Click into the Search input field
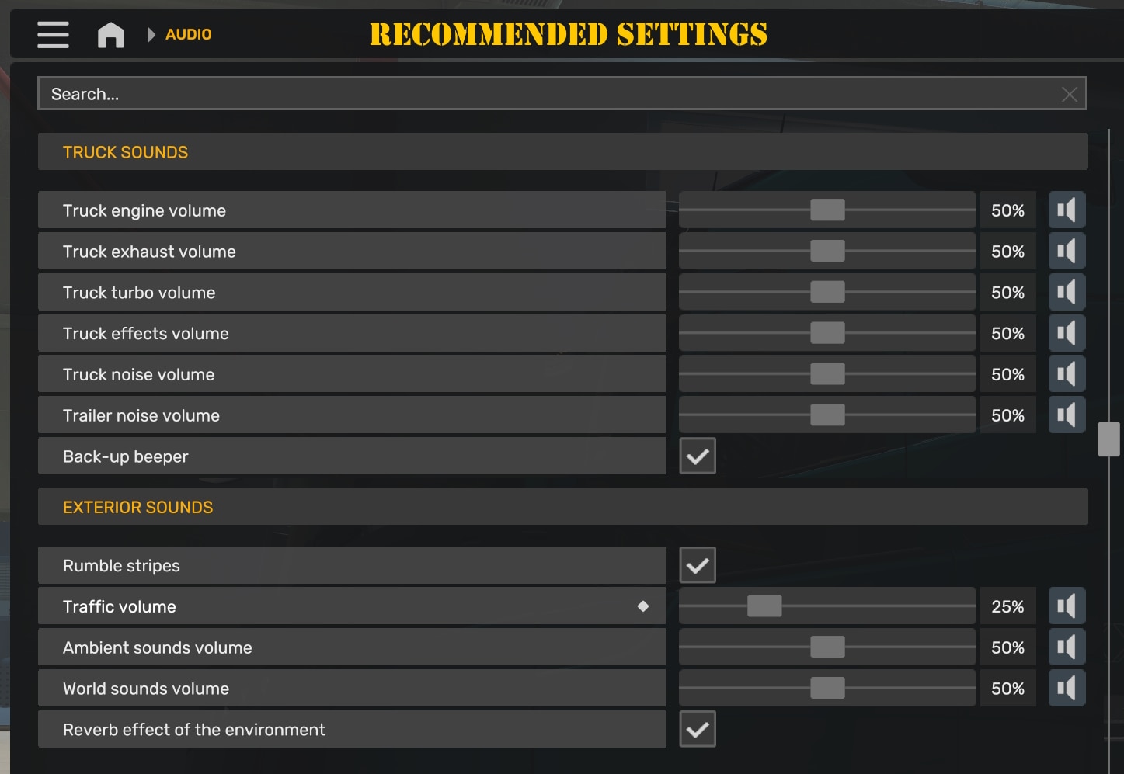 point(544,95)
